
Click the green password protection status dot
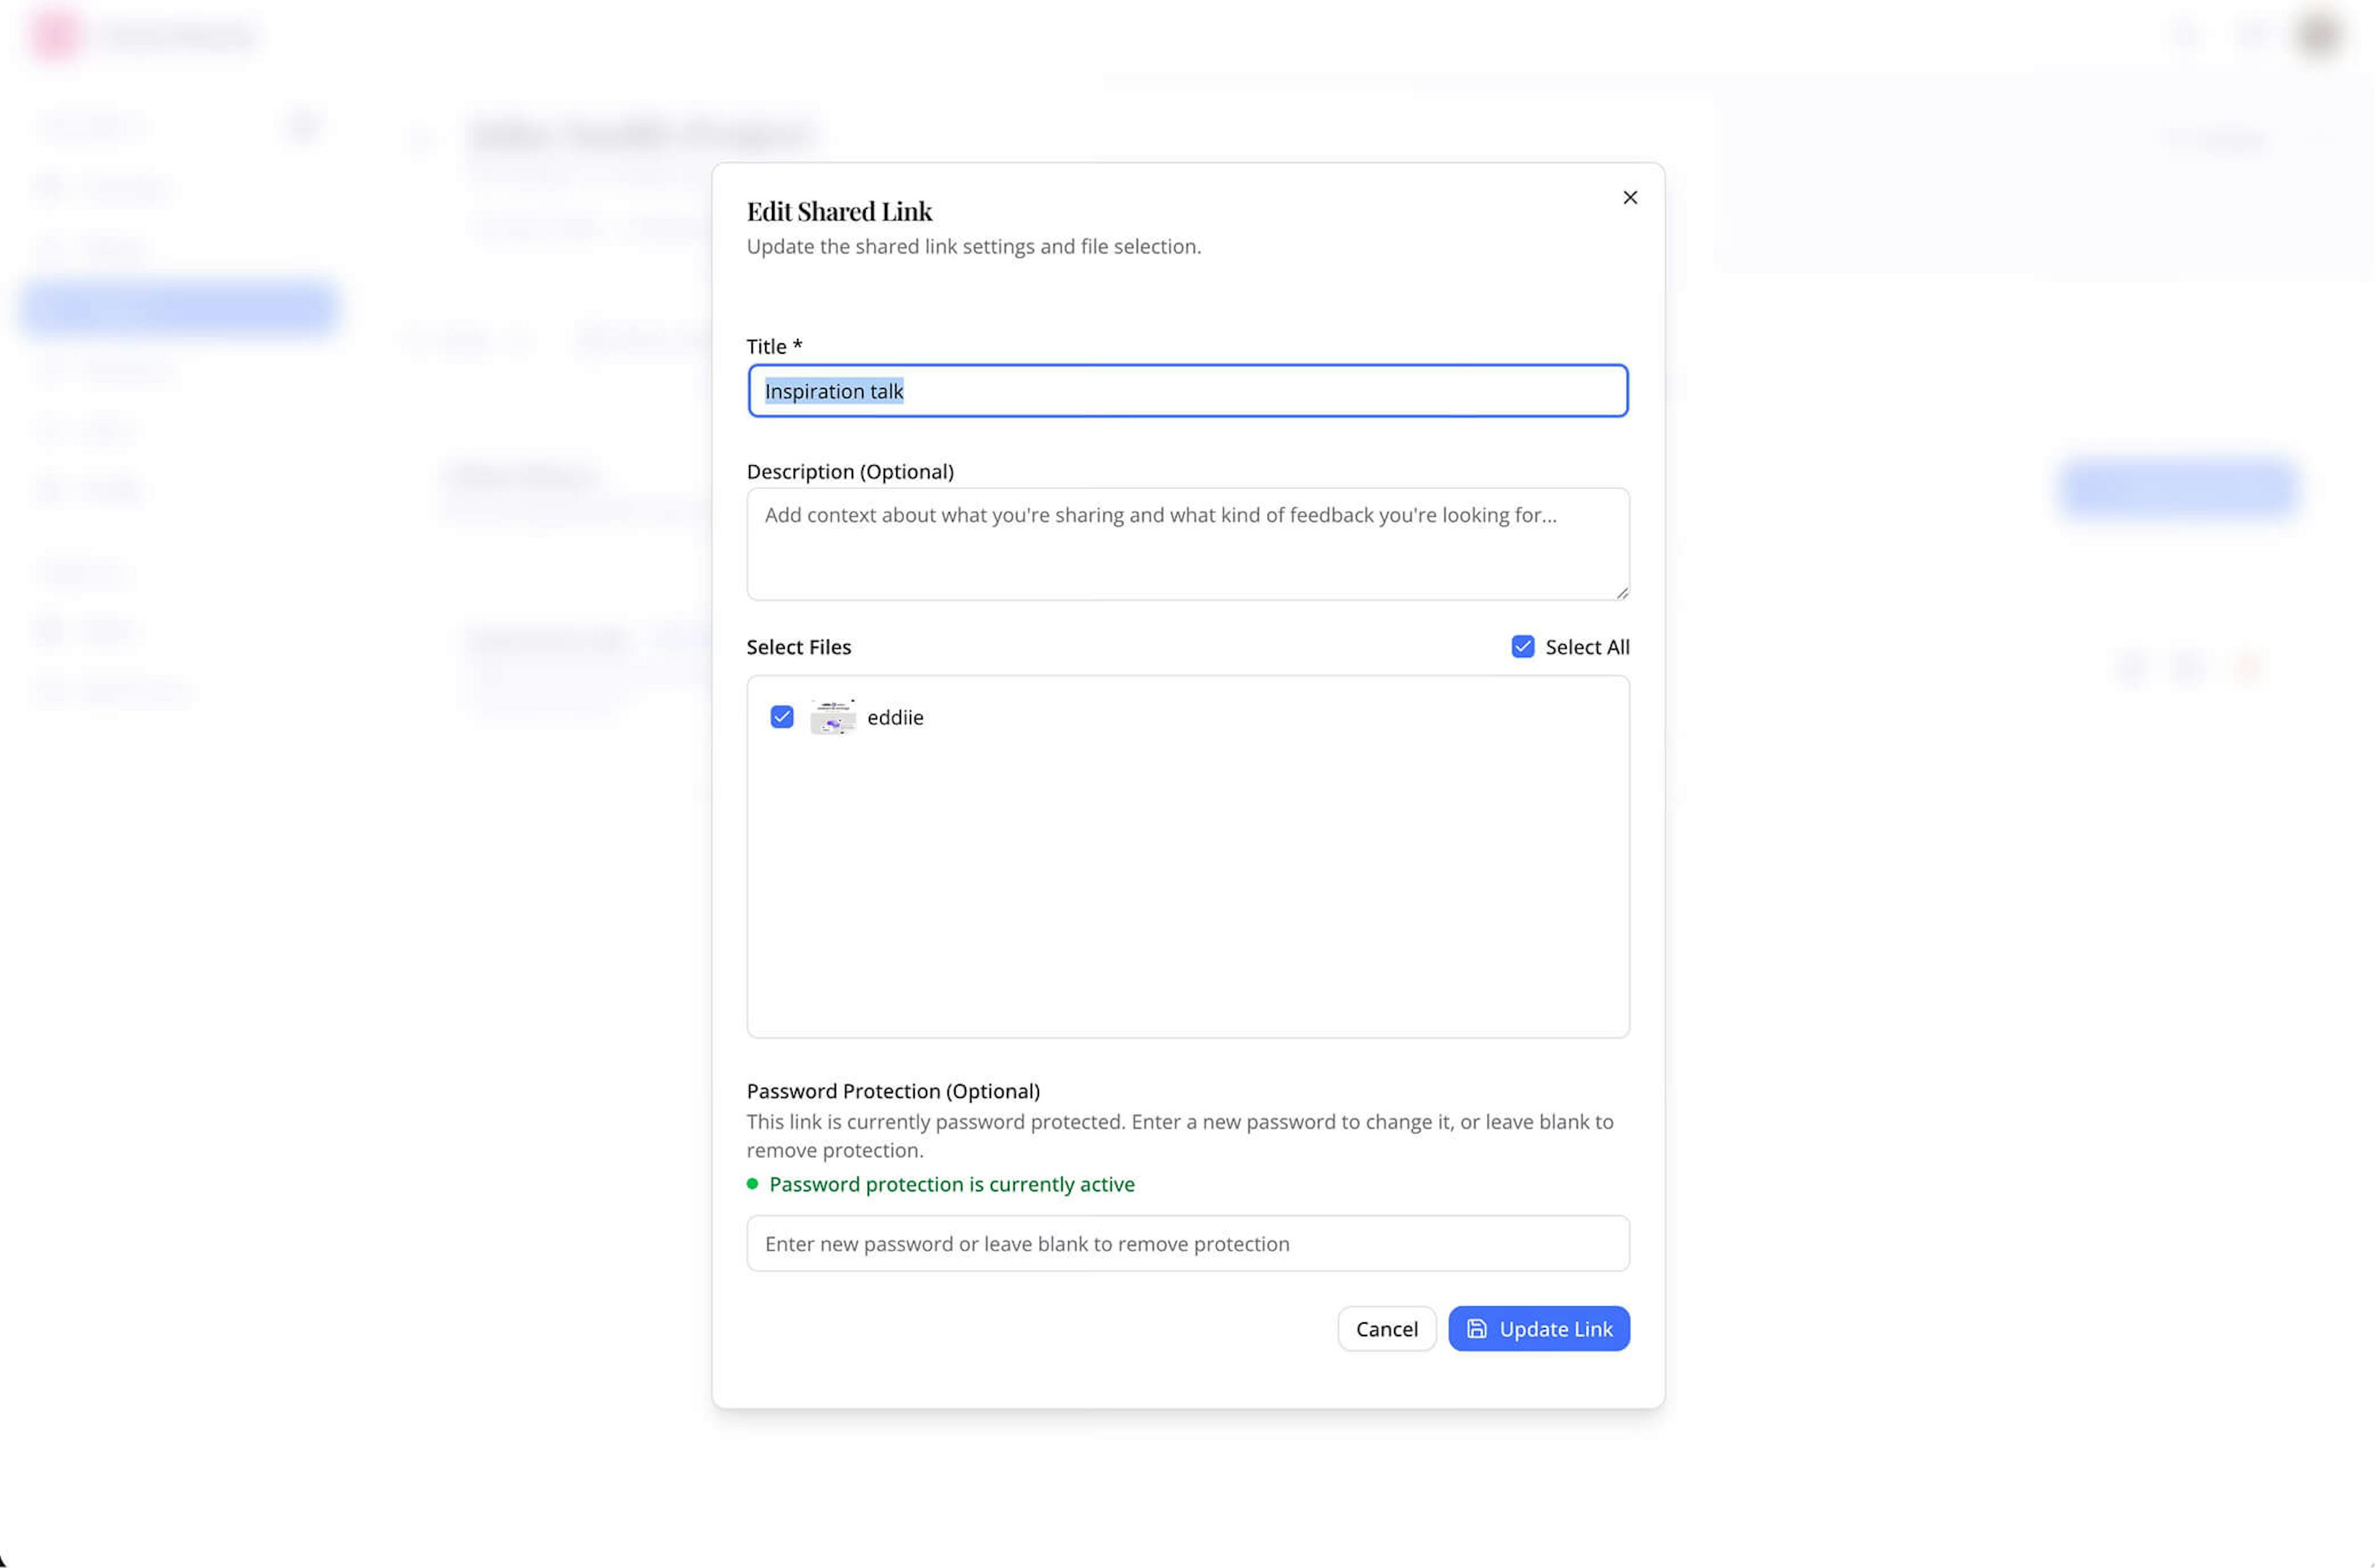click(752, 1183)
